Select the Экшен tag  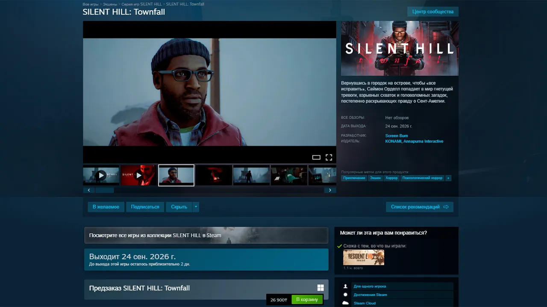375,178
